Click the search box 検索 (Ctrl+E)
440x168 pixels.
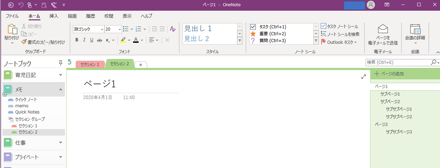click(x=398, y=62)
